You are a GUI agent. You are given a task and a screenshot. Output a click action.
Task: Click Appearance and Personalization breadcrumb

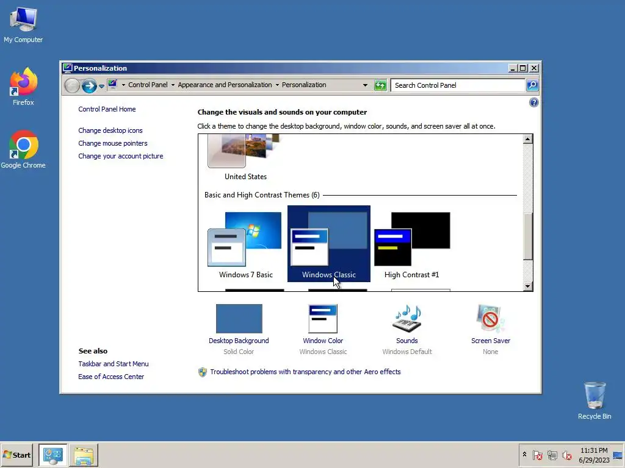225,85
